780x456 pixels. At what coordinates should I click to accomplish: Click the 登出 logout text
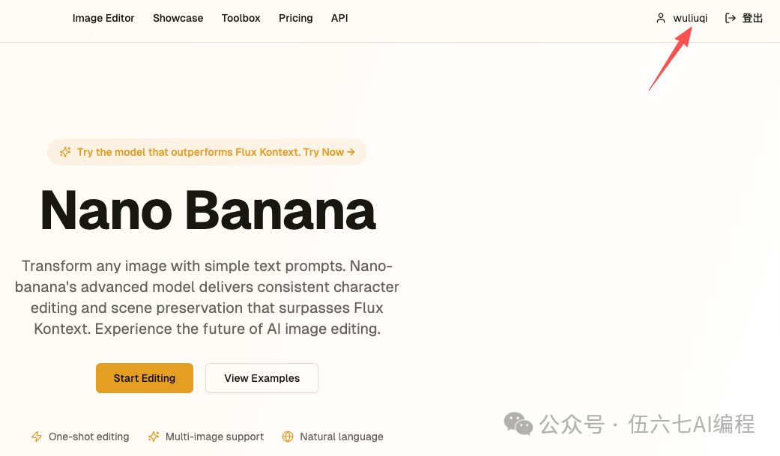752,18
